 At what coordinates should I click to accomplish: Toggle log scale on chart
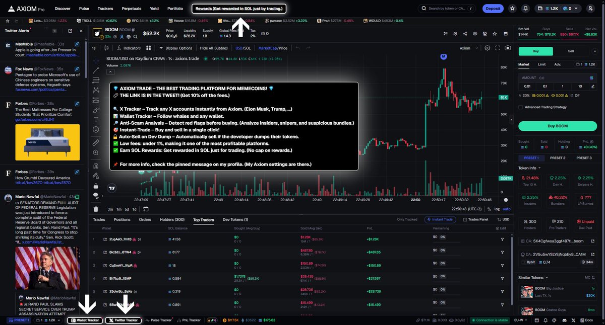point(497,209)
